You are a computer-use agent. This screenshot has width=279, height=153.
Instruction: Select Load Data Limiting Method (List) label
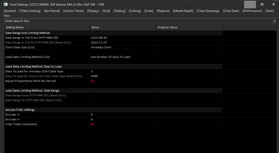click(x=28, y=57)
